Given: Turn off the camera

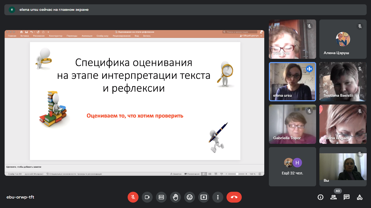Looking at the screenshot, I should [147, 197].
